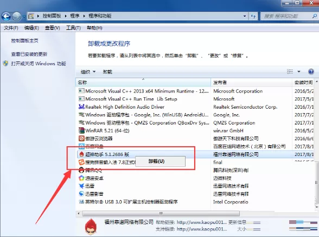Select the 超神助手 5.1.2686 版 row
Image resolution: width=319 pixels, height=237 pixels.
195,154
